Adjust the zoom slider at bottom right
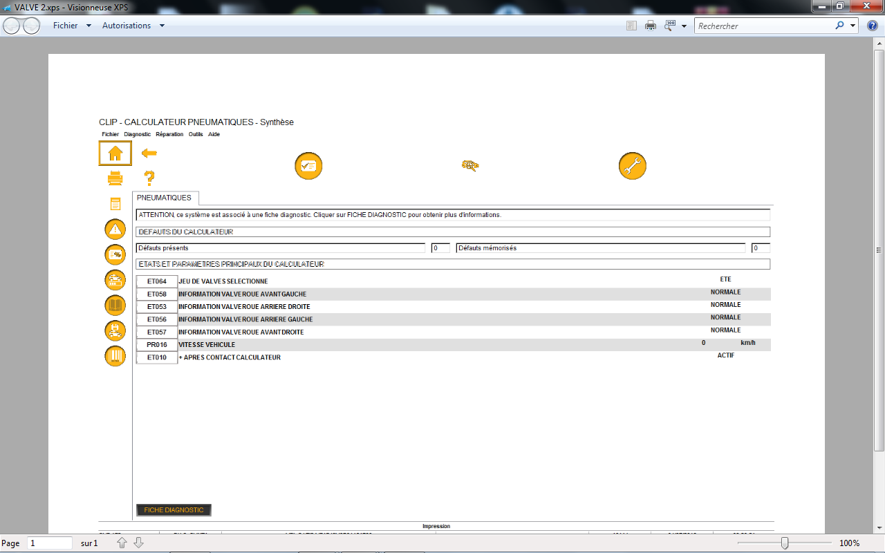885x553 pixels. point(784,543)
